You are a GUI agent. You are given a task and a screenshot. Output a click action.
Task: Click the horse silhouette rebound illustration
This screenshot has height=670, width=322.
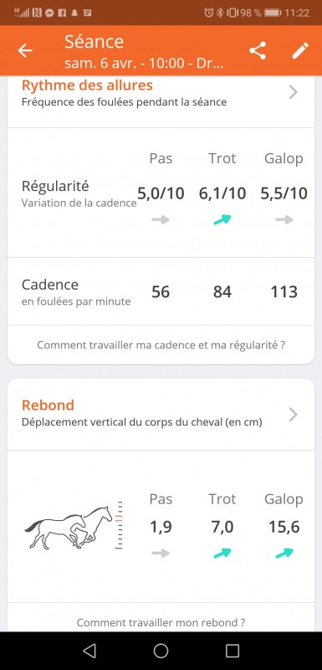click(69, 528)
